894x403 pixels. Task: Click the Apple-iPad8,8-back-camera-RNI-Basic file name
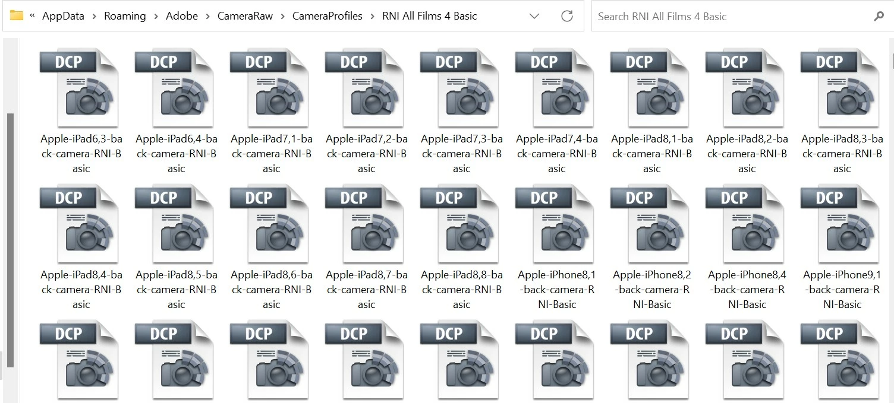(x=462, y=290)
